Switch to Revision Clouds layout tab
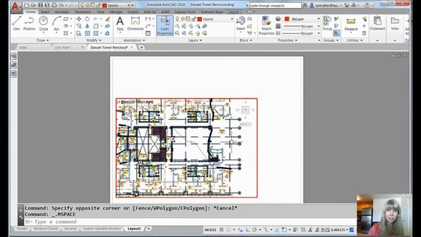The height and width of the screenshot is (237, 421). (45, 228)
